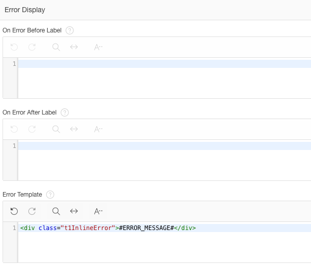Open find in On Error After Label editor

56,129
